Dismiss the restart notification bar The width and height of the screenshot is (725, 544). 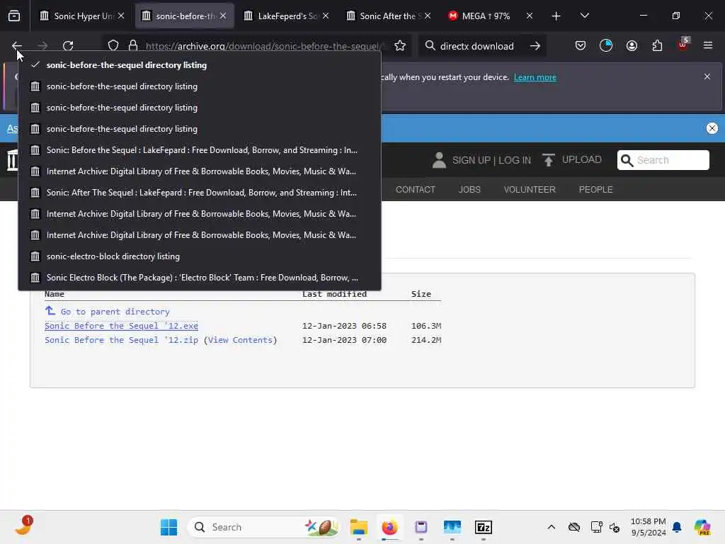707,76
